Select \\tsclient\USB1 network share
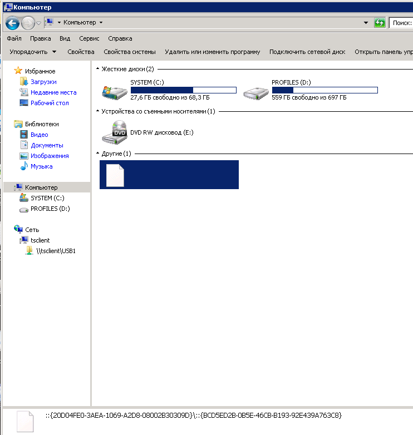This screenshot has height=435, width=413. pyautogui.click(x=56, y=251)
